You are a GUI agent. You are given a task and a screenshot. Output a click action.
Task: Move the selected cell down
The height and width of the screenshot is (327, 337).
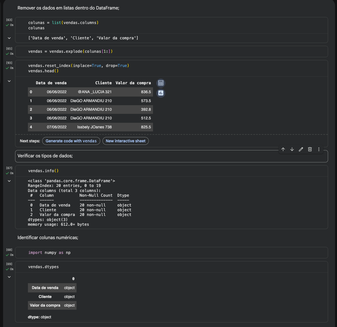point(292,149)
